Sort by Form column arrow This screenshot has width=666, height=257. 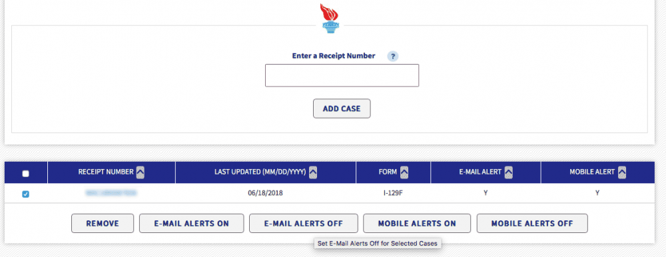click(404, 172)
